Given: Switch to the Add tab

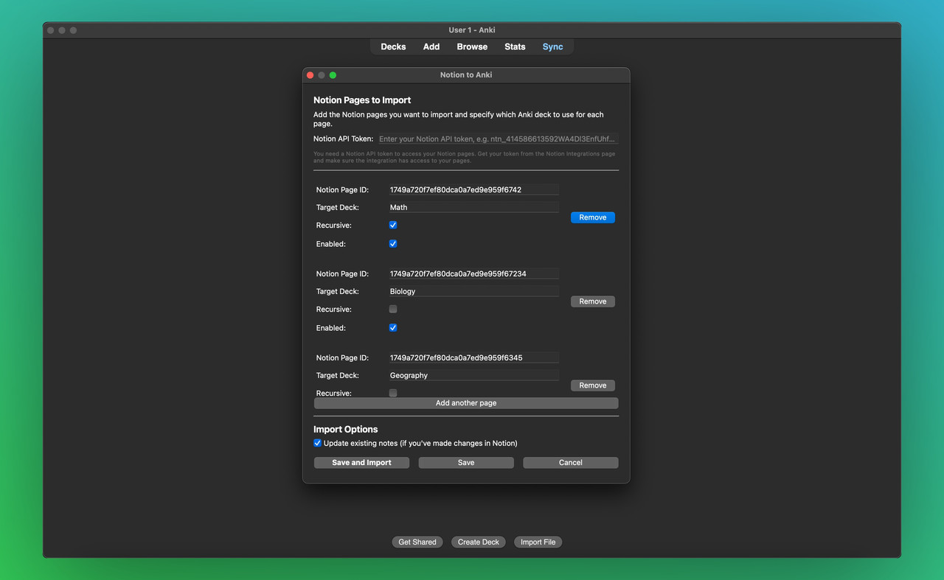Looking at the screenshot, I should 431,46.
